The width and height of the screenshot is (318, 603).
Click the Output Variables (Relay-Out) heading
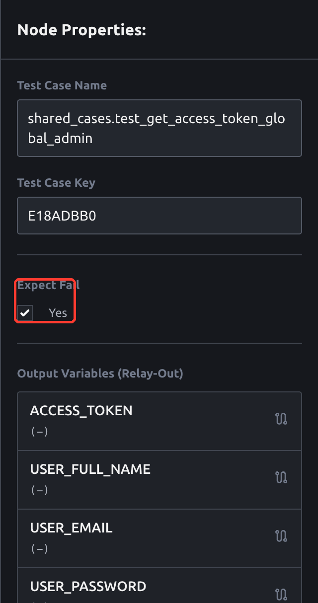coord(100,374)
